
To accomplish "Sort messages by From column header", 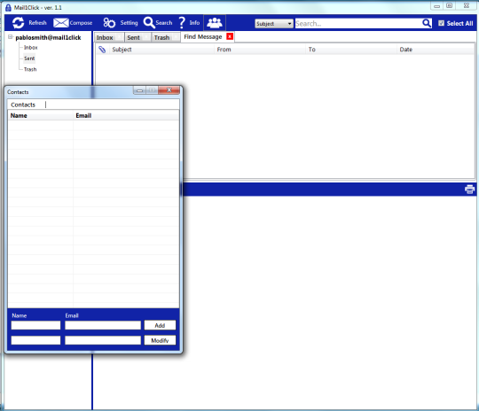I will point(260,50).
